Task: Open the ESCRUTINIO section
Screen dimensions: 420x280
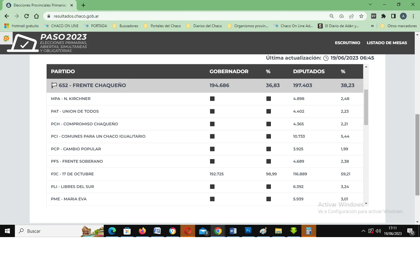Action: click(x=347, y=43)
